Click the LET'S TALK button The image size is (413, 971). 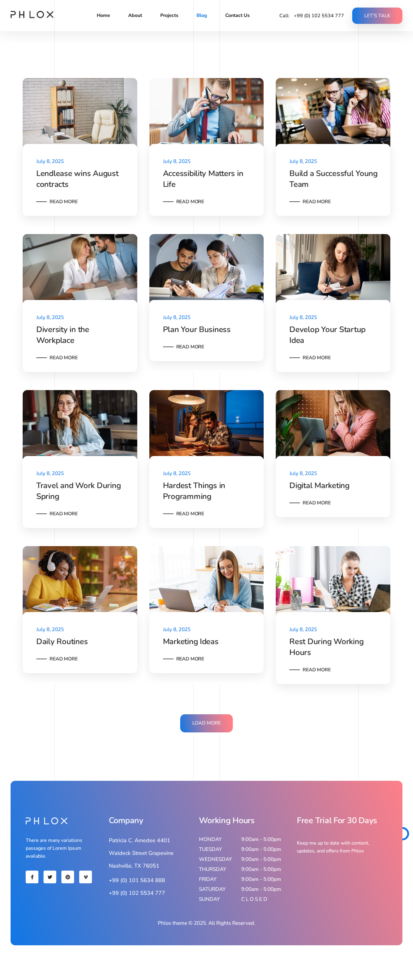[377, 15]
